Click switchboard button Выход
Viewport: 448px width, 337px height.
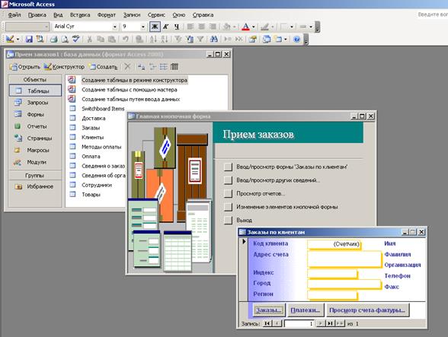pos(228,220)
